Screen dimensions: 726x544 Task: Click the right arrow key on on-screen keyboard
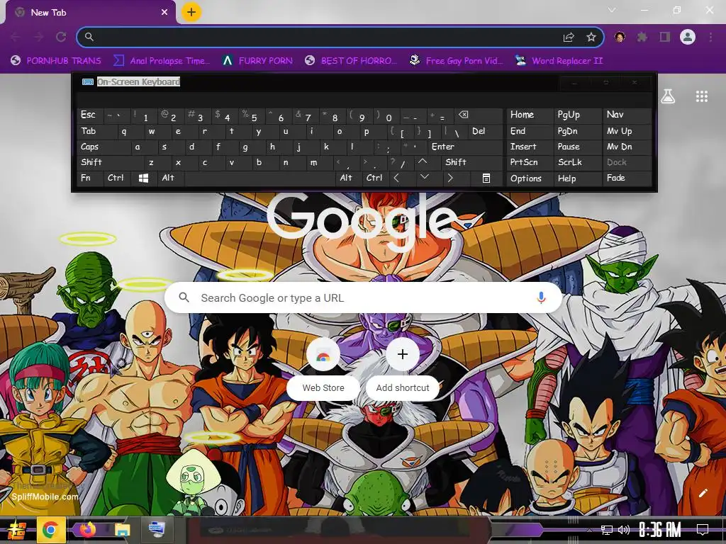[450, 178]
